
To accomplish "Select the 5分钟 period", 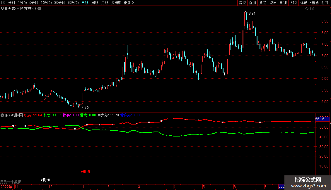I will (34, 3).
